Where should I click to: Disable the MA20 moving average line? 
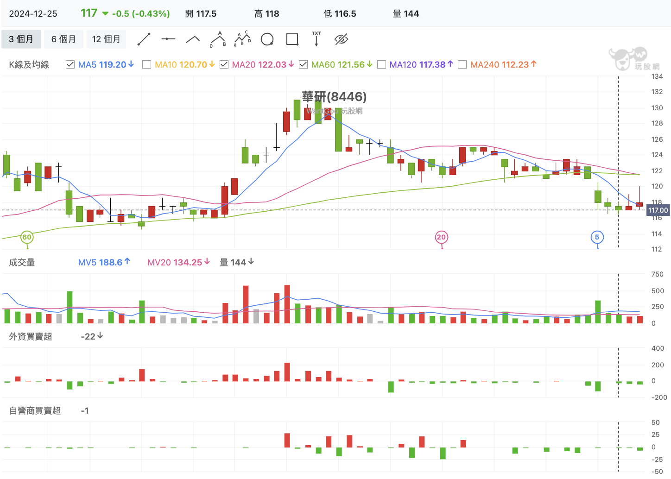pos(224,64)
